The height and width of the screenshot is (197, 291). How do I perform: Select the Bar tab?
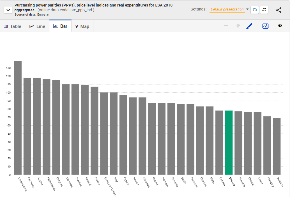pos(60,26)
